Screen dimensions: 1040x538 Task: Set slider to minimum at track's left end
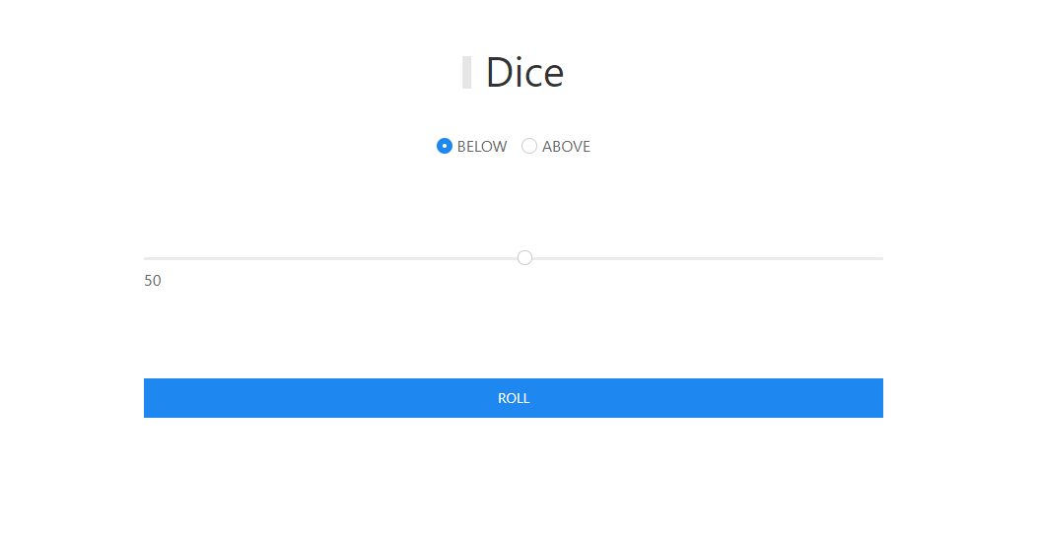pos(145,258)
